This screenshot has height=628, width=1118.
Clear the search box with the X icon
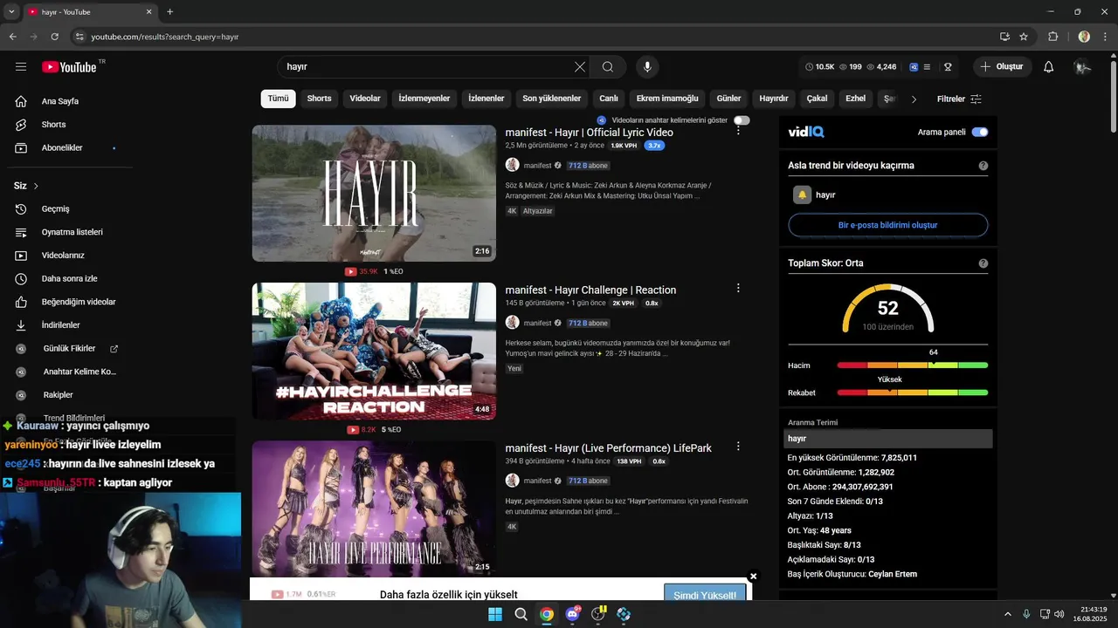(580, 66)
